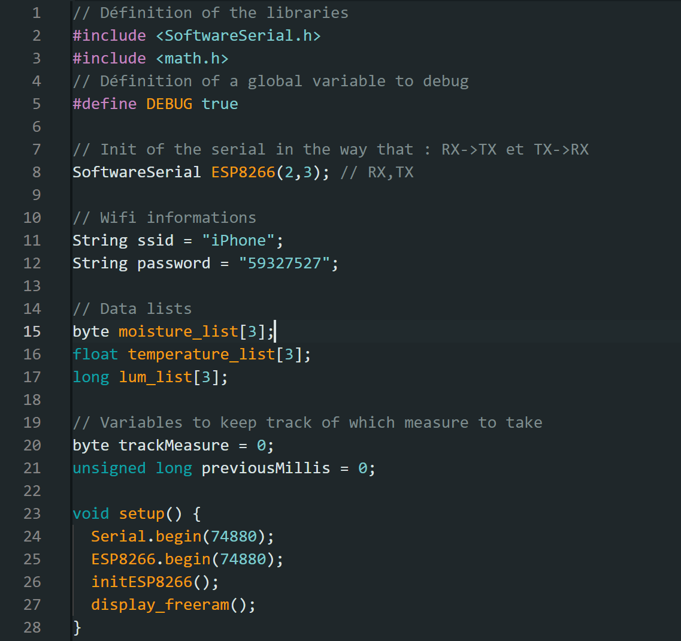Click the "// Wifi informations" comment
This screenshot has width=681, height=641.
[x=164, y=217]
